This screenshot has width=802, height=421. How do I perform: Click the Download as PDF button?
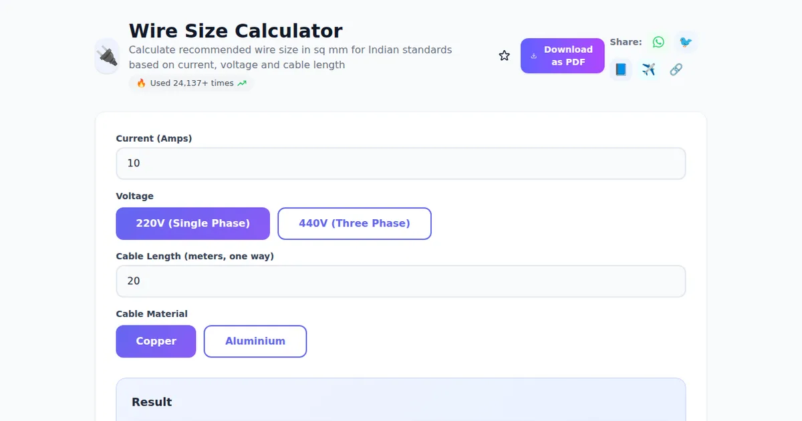click(562, 55)
